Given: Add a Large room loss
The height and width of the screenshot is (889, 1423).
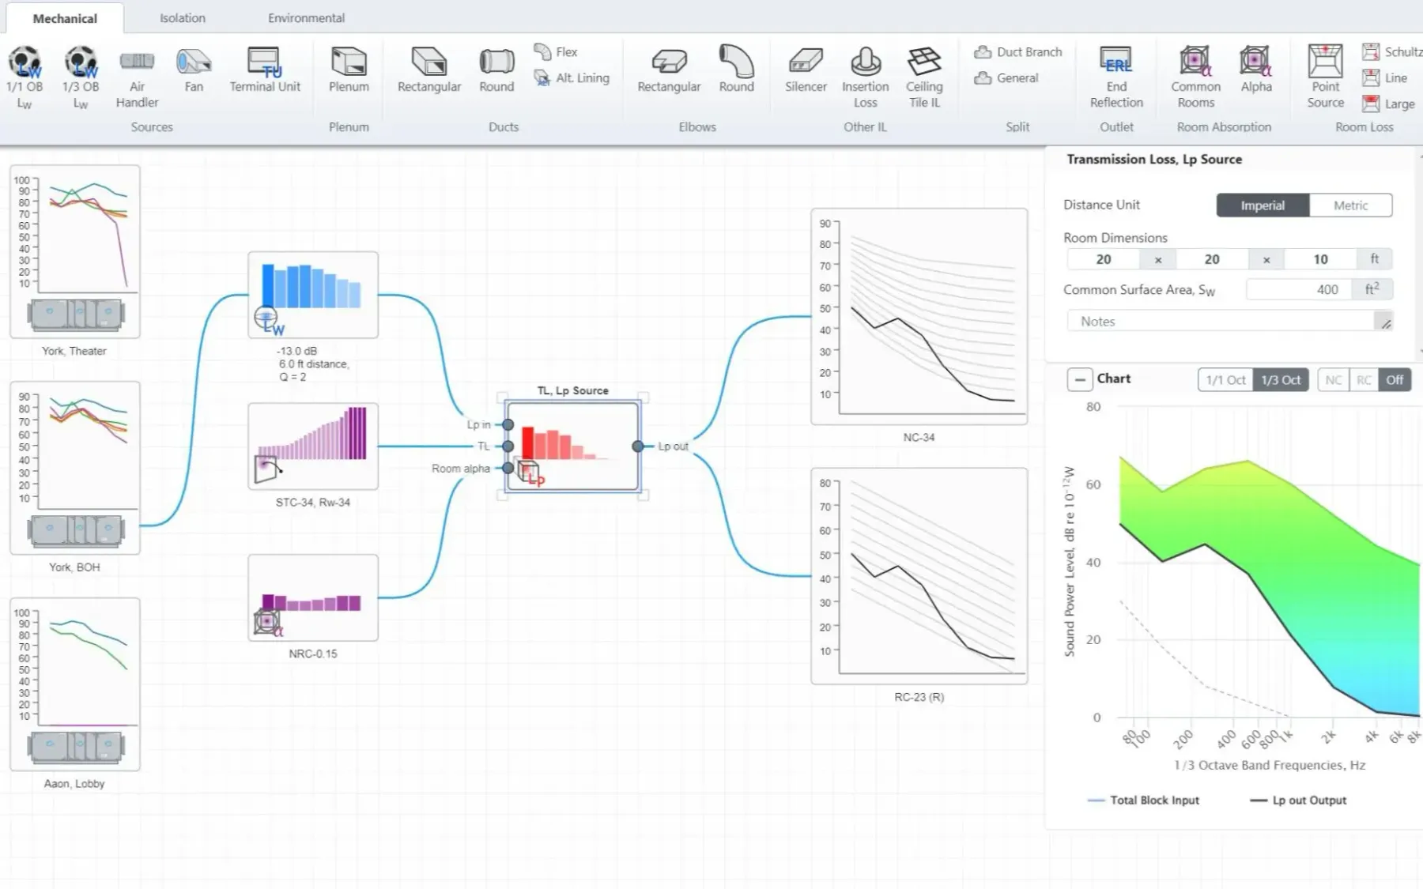Looking at the screenshot, I should tap(1389, 104).
